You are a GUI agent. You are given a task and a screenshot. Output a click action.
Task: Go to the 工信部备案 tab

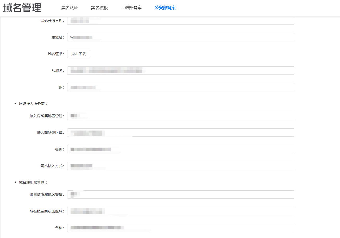[x=131, y=8]
